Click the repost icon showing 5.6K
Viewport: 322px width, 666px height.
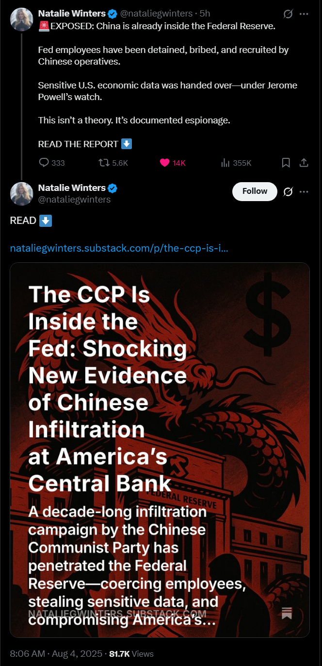[104, 163]
